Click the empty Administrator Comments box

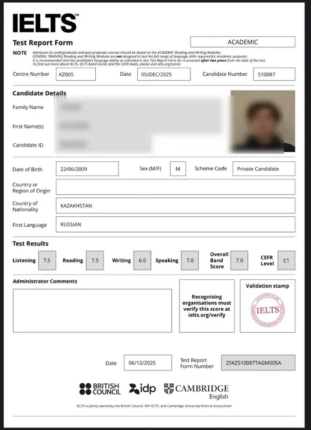coord(93,311)
